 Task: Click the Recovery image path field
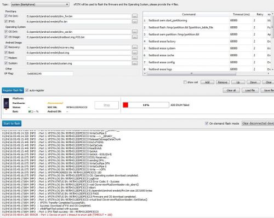click(x=79, y=48)
